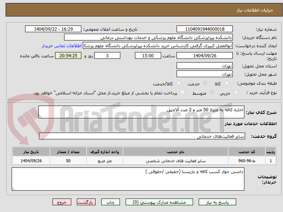Click the نام دستگاه خریدار field

pos(148,37)
